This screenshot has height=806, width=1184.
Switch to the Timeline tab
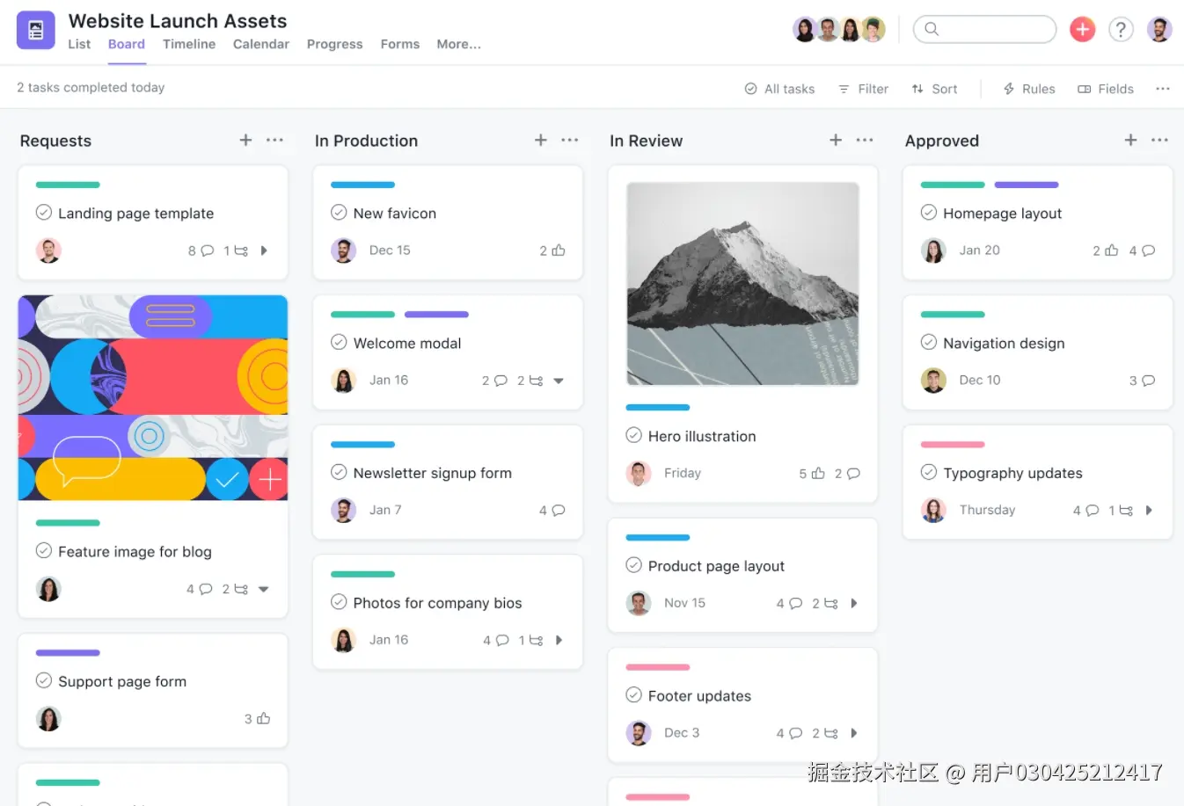coord(188,44)
